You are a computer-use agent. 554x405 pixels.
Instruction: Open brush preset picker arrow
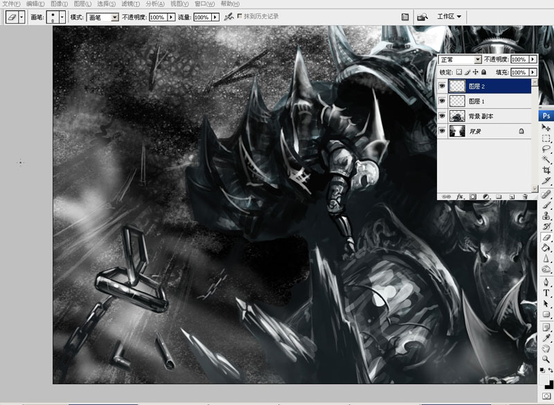coord(62,17)
